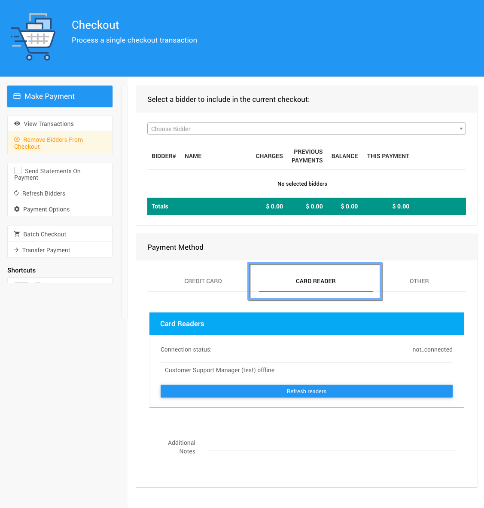Open the Choose Bidder dropdown
The height and width of the screenshot is (508, 484).
(301, 129)
